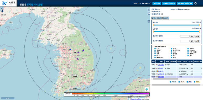Click the 지도 초기화 button
The image size is (203, 100).
[157, 3]
